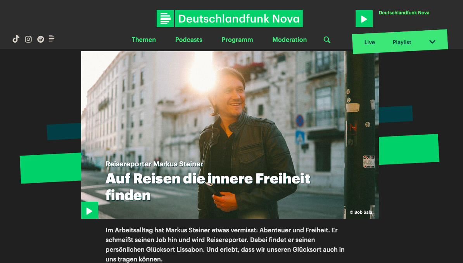Play the article audio on the hero image
This screenshot has height=263, width=463.
(x=90, y=210)
